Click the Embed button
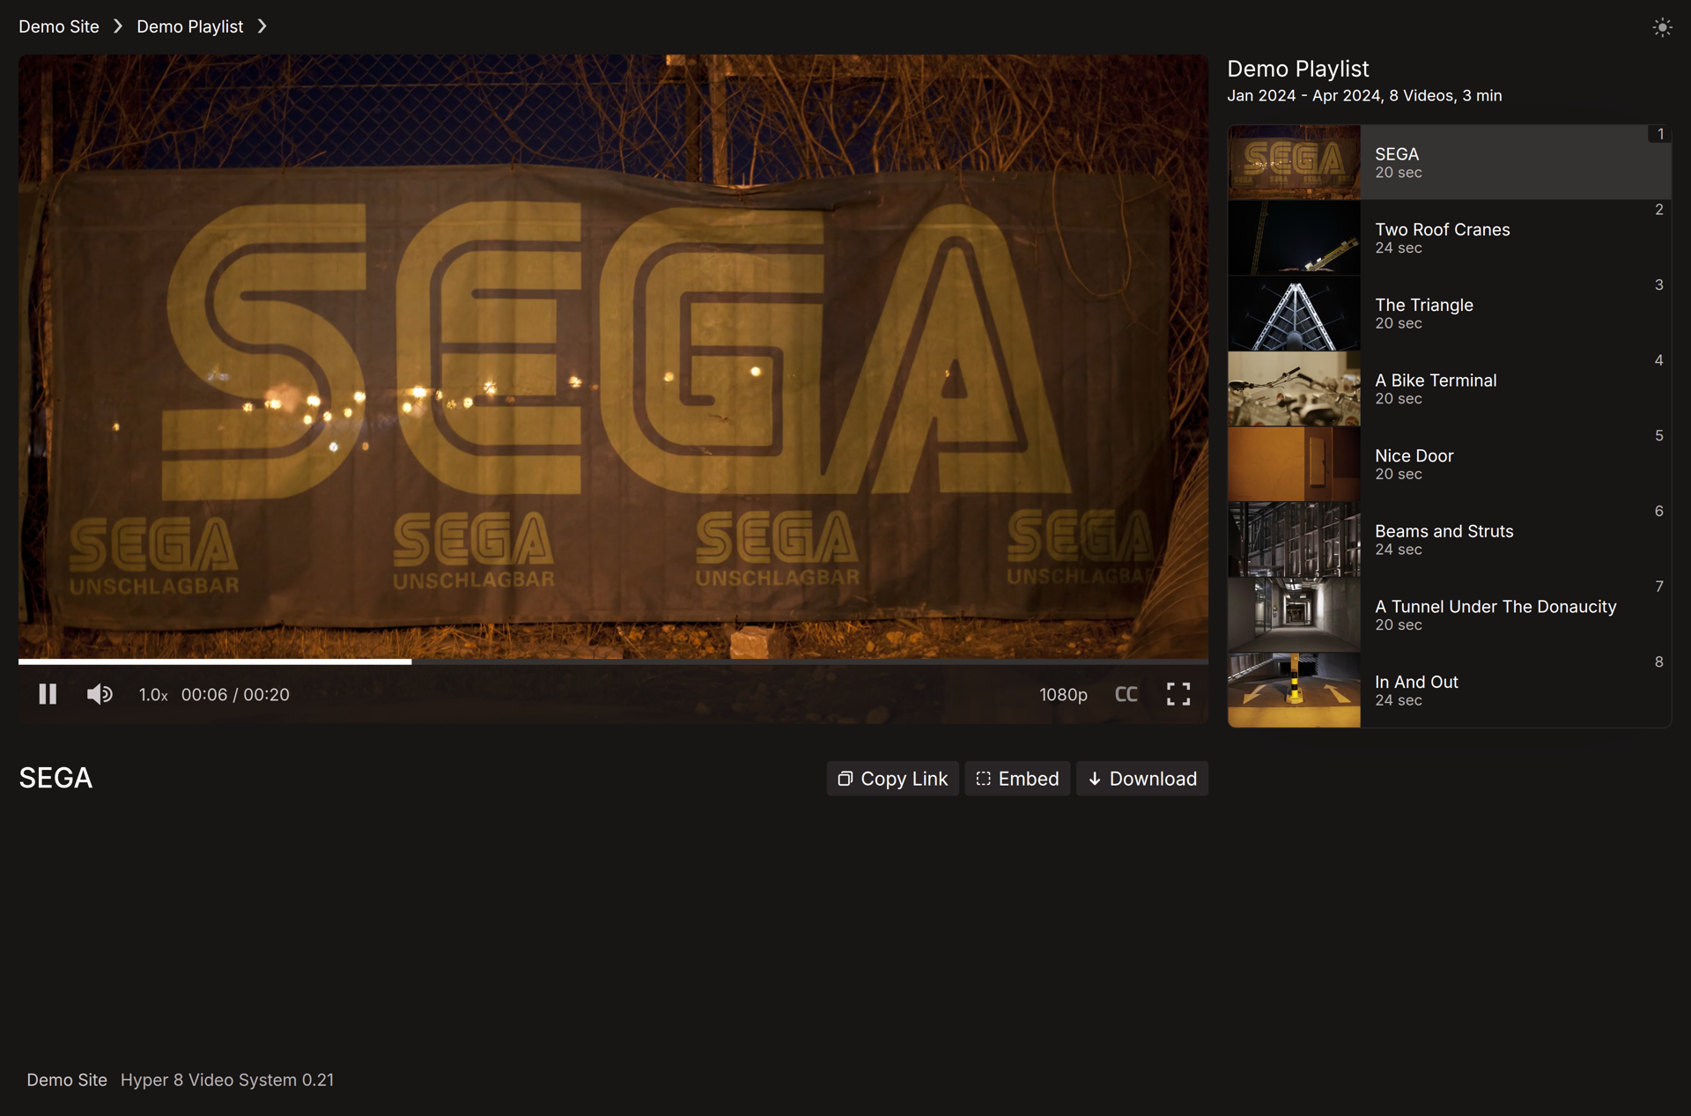 tap(1017, 779)
